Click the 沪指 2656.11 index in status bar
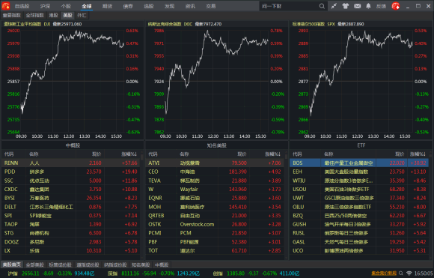This screenshot has height=278, width=434. pos(51,274)
